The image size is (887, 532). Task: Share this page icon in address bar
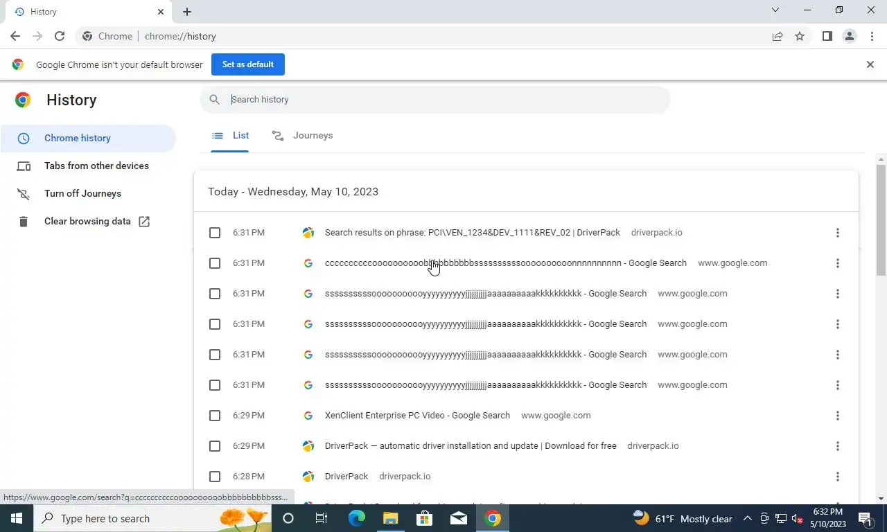(778, 36)
